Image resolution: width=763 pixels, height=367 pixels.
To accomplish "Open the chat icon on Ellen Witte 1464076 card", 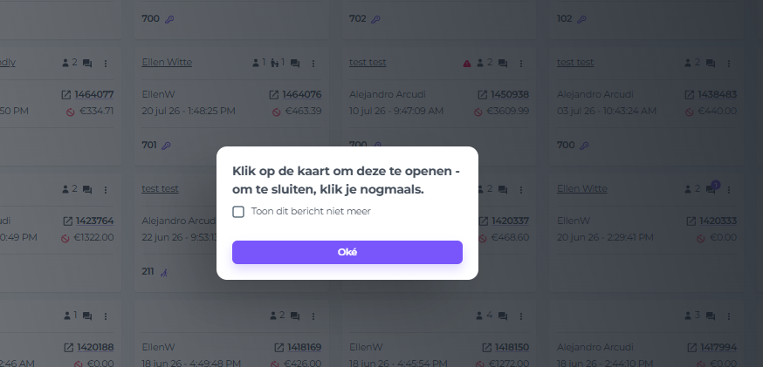I will (x=295, y=63).
